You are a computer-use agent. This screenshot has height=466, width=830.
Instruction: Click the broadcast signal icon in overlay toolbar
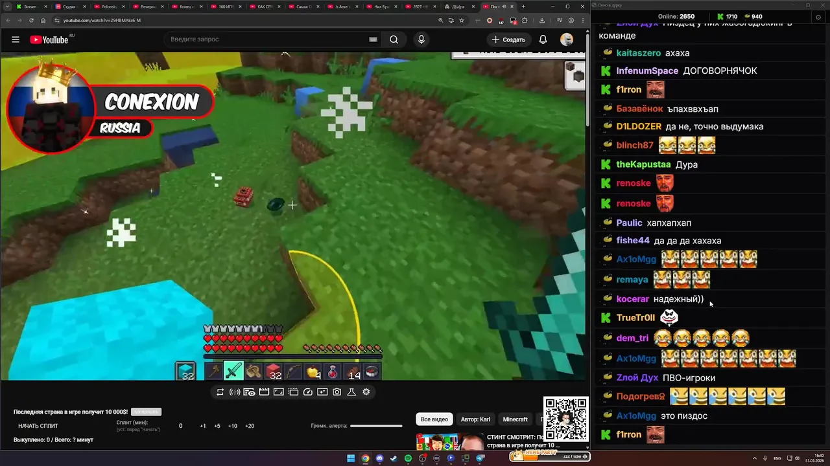[235, 392]
